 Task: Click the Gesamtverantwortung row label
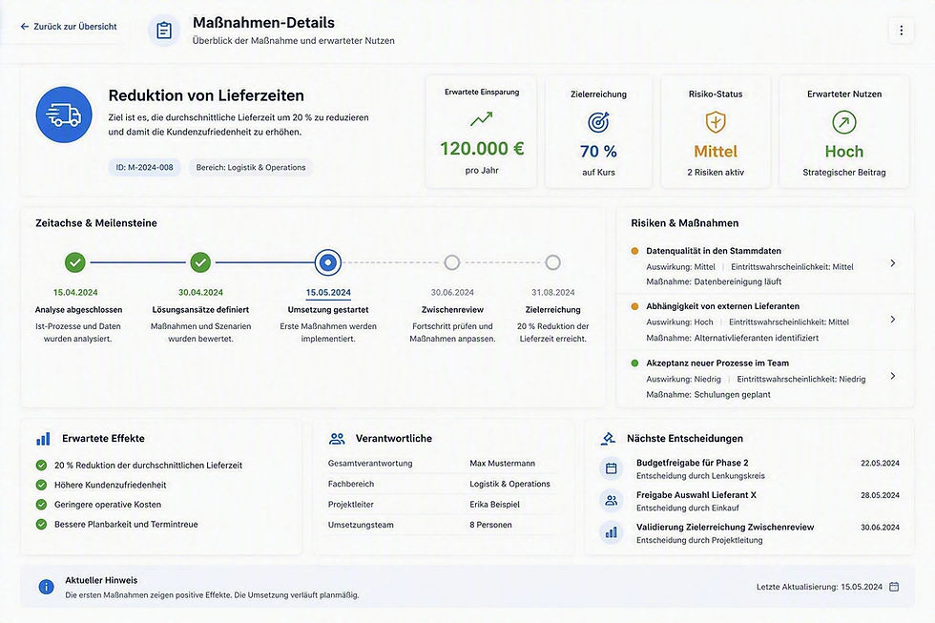[x=370, y=464]
